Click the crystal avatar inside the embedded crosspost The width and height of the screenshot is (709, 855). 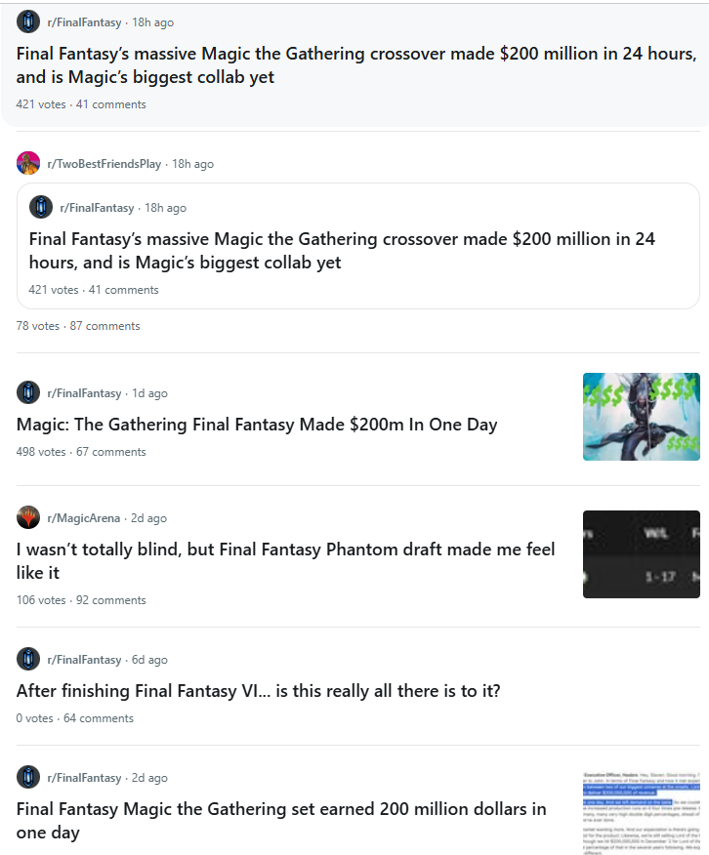click(x=41, y=207)
